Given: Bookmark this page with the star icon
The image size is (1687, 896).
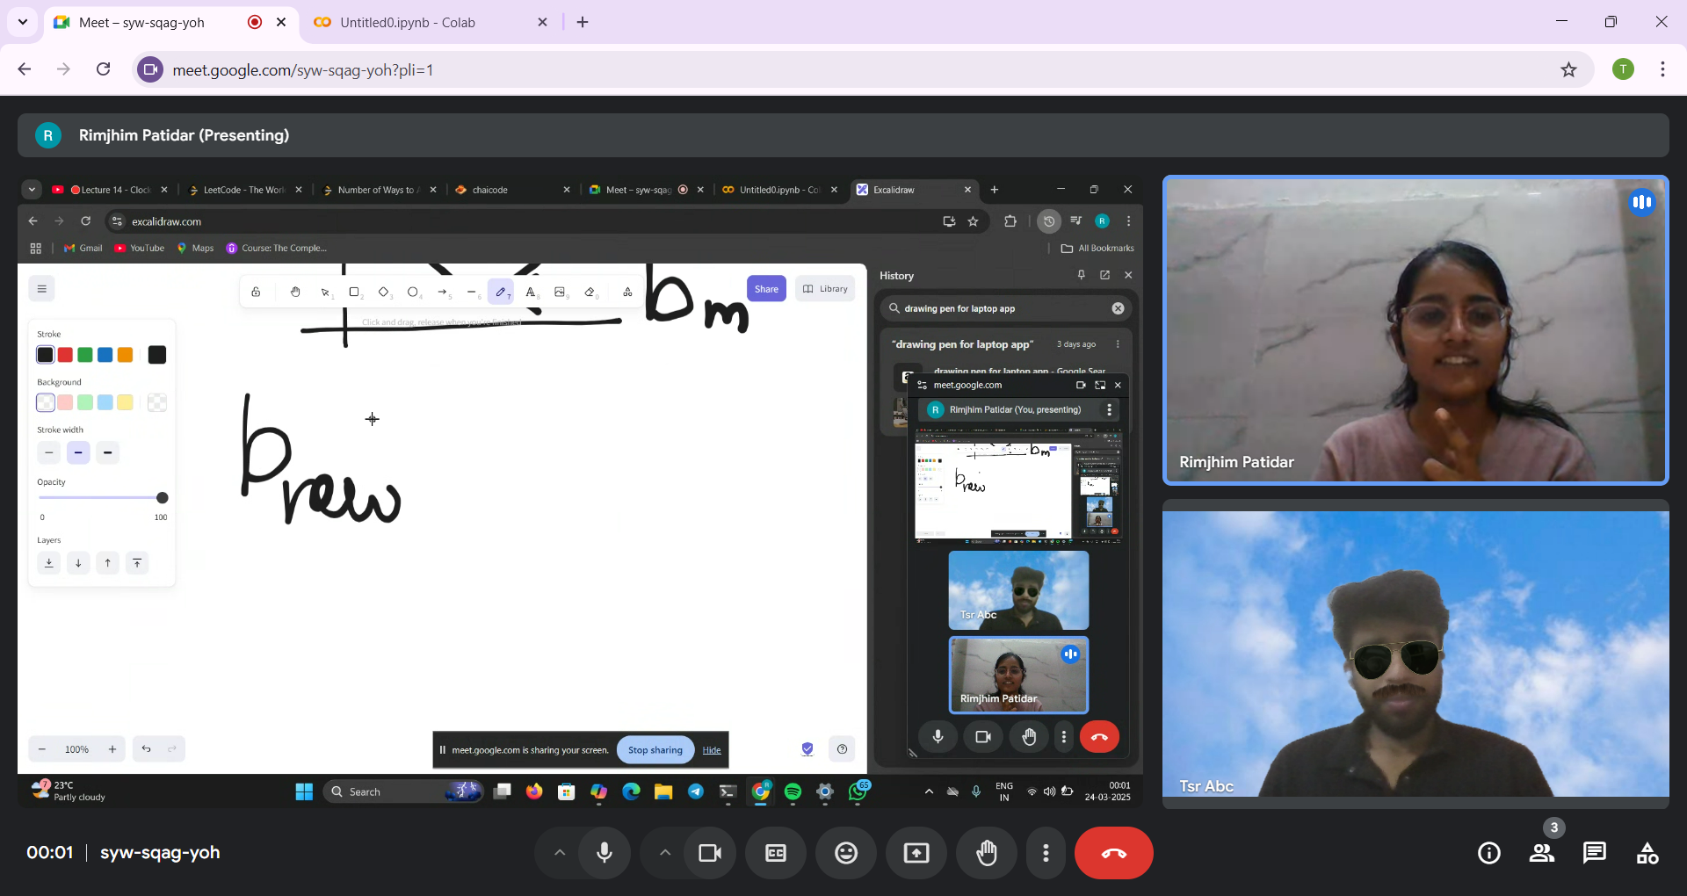Looking at the screenshot, I should pos(1568,69).
